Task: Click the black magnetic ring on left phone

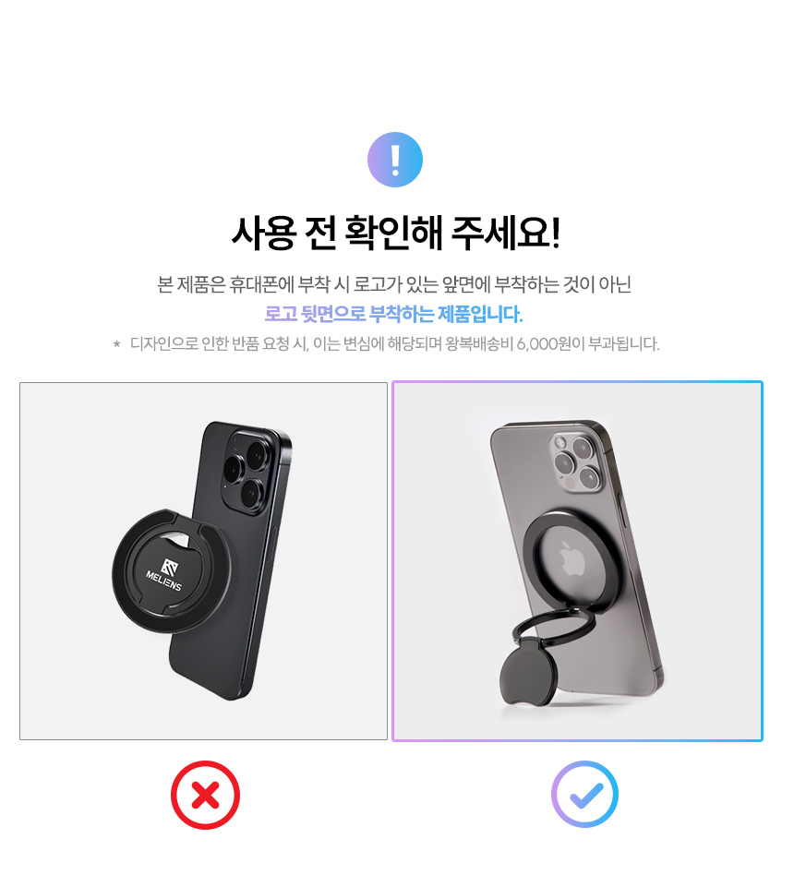Action: coord(171,570)
